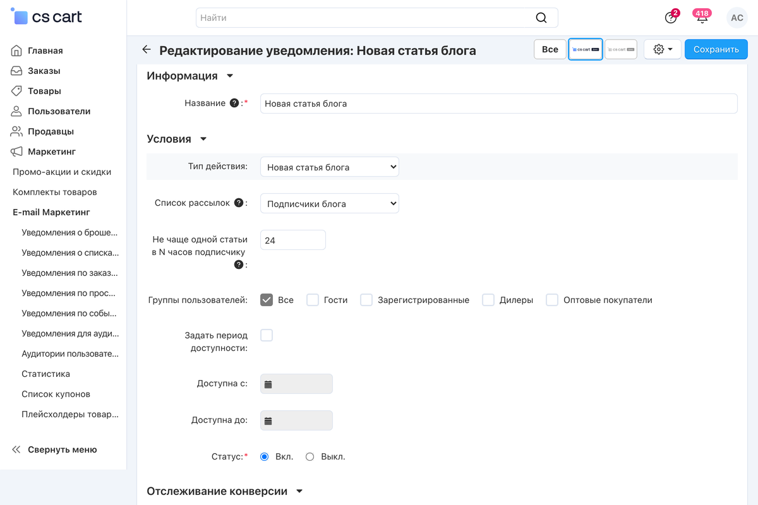Click the help icon beside Список рассылок
758x505 pixels.
click(239, 203)
